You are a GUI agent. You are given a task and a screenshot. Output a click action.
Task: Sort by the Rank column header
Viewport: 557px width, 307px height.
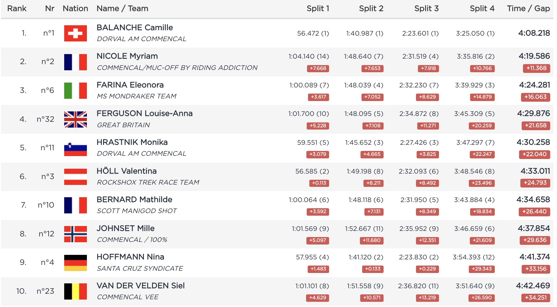(x=17, y=8)
